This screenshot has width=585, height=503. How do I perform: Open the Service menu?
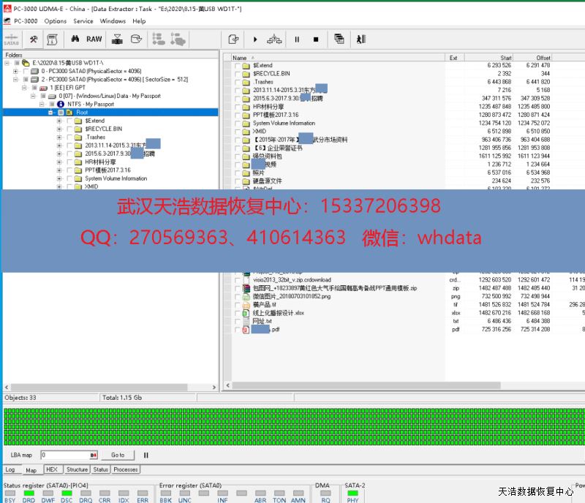pos(83,21)
